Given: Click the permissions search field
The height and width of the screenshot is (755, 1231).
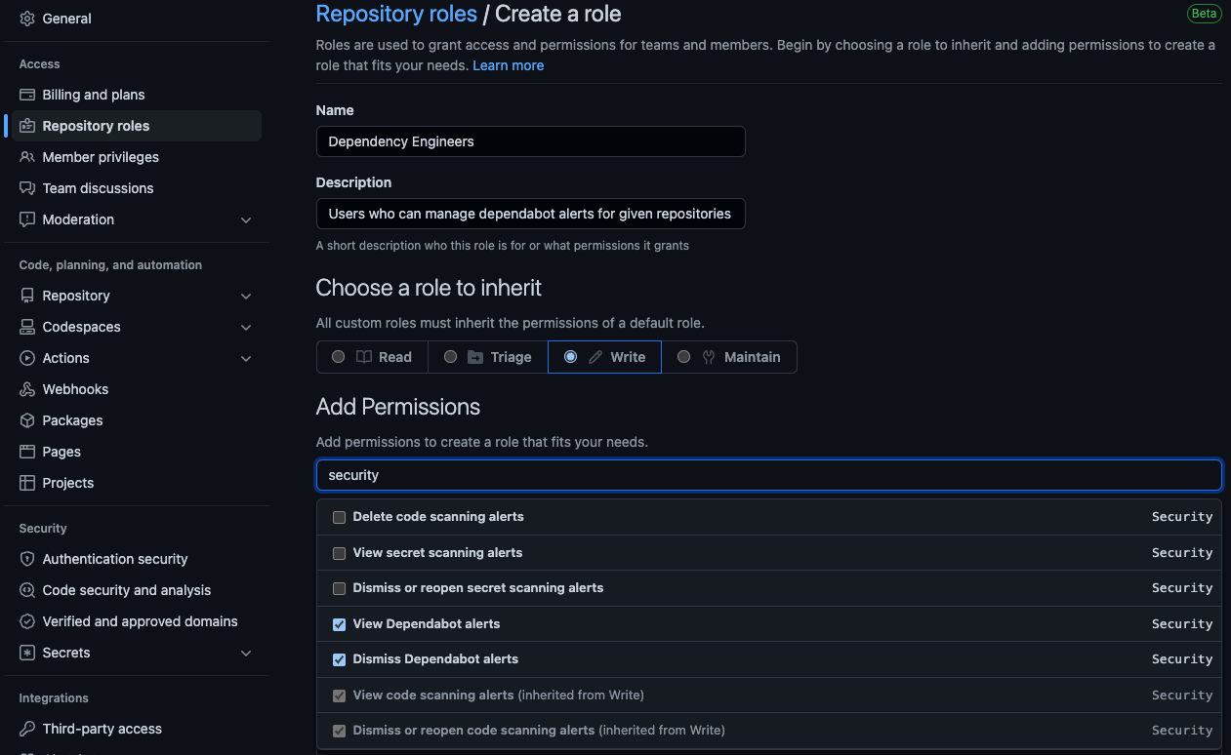Looking at the screenshot, I should coord(768,475).
